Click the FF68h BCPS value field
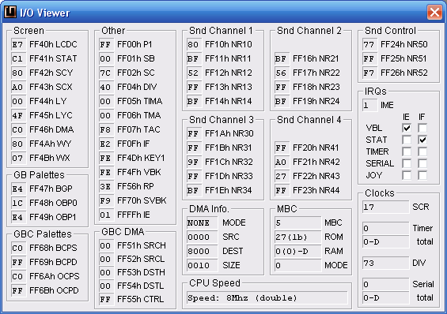Image resolution: width=447 pixels, height=314 pixels. click(18, 248)
